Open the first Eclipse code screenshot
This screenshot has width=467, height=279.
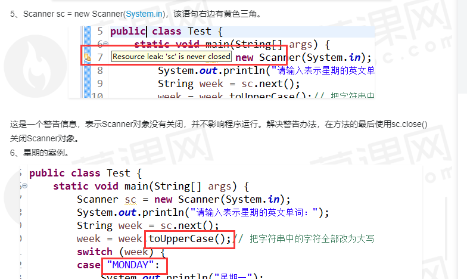[x=222, y=62]
